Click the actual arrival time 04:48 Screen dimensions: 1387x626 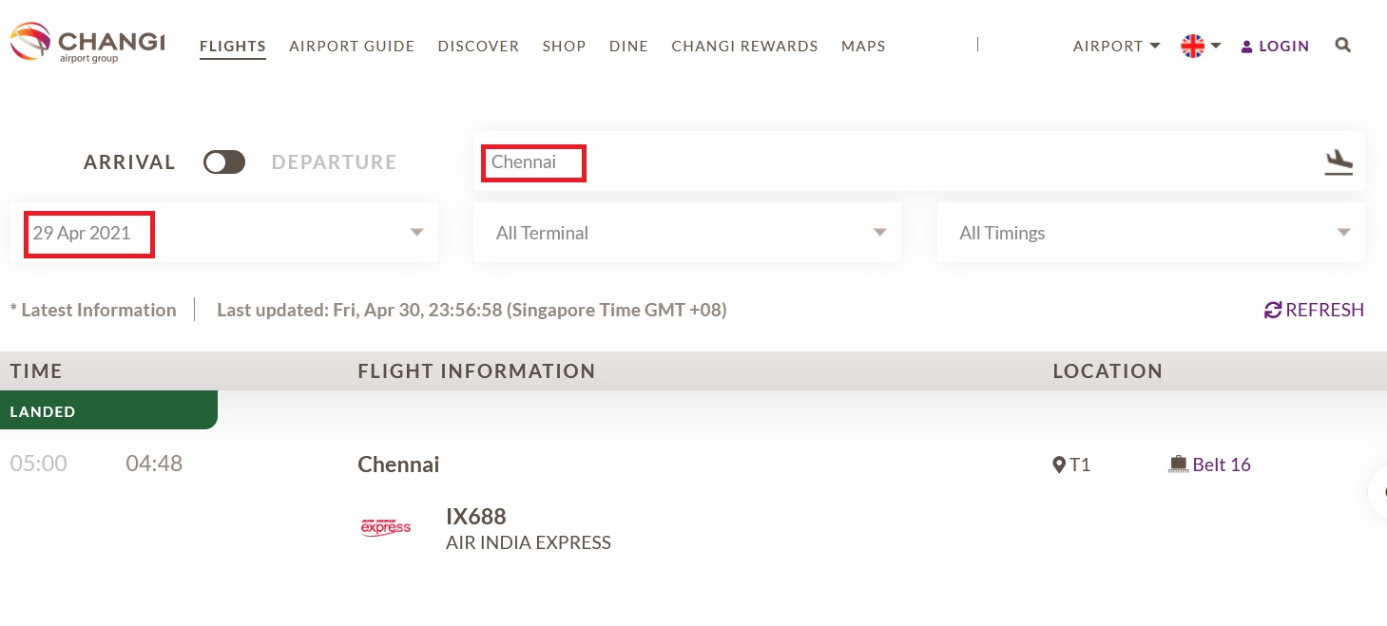154,464
